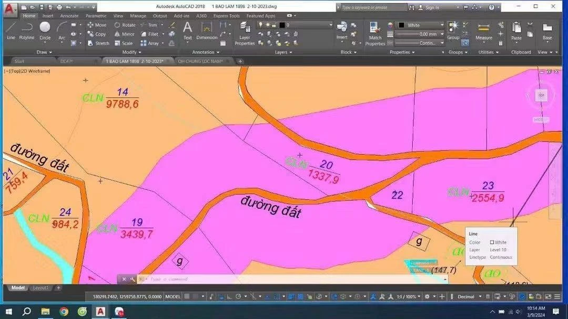The width and height of the screenshot is (568, 319).
Task: Select the Circle tool
Action: [x=45, y=30]
